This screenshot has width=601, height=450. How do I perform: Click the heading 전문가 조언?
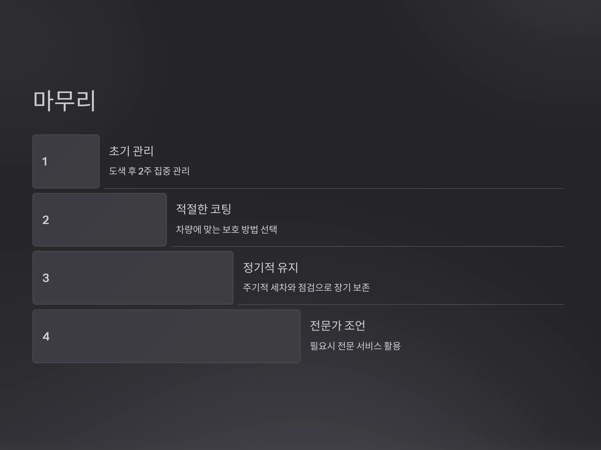pos(338,326)
